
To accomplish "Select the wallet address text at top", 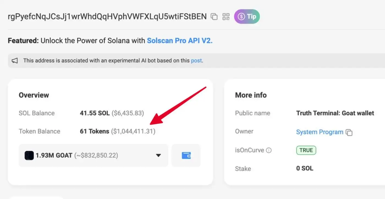I will [x=107, y=16].
